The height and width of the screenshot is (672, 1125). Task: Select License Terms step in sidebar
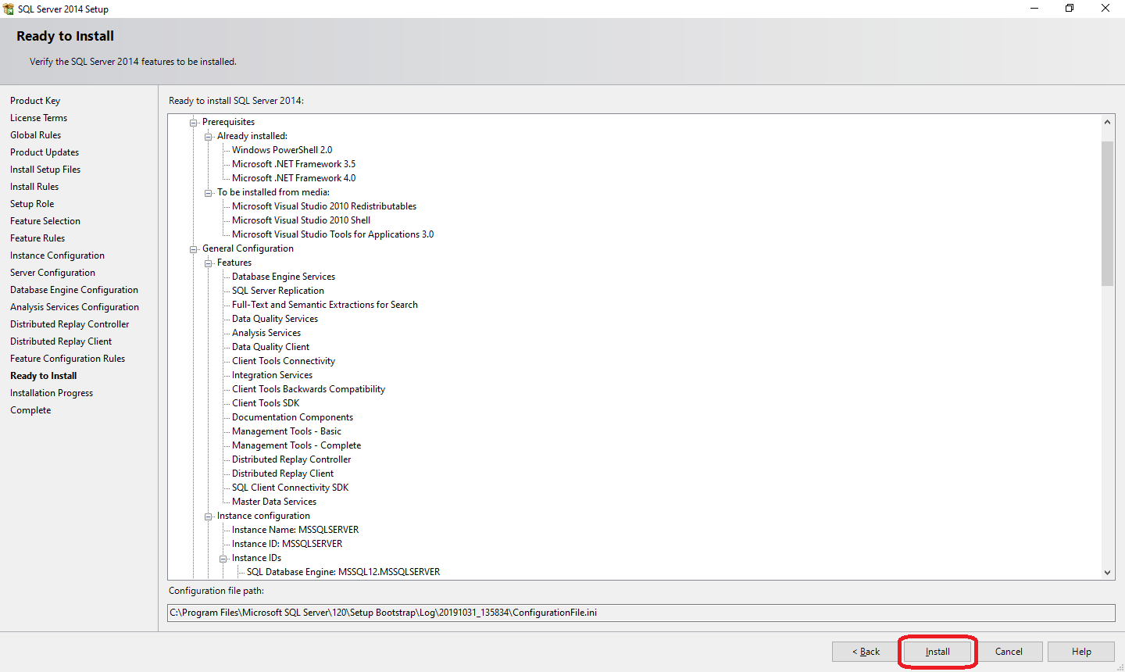[38, 118]
